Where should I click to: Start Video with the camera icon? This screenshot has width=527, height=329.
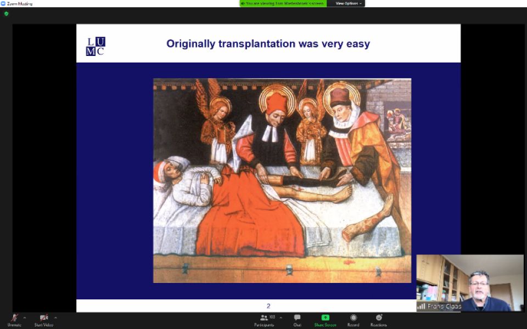(44, 318)
